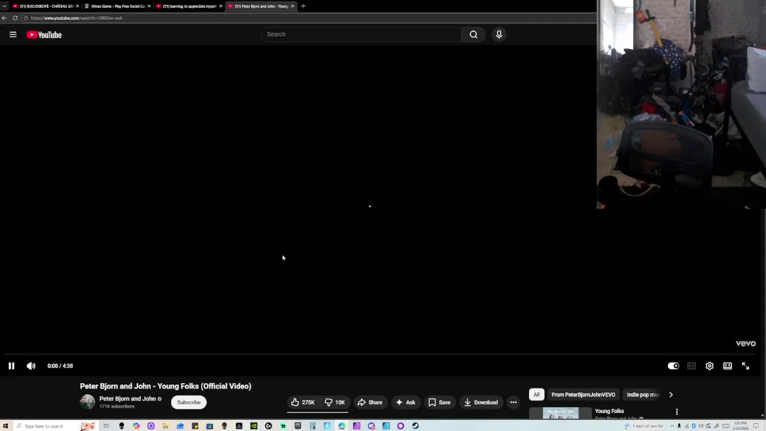This screenshot has height=431, width=766.
Task: Open more actions three-dot menu under video
Action: coord(513,402)
